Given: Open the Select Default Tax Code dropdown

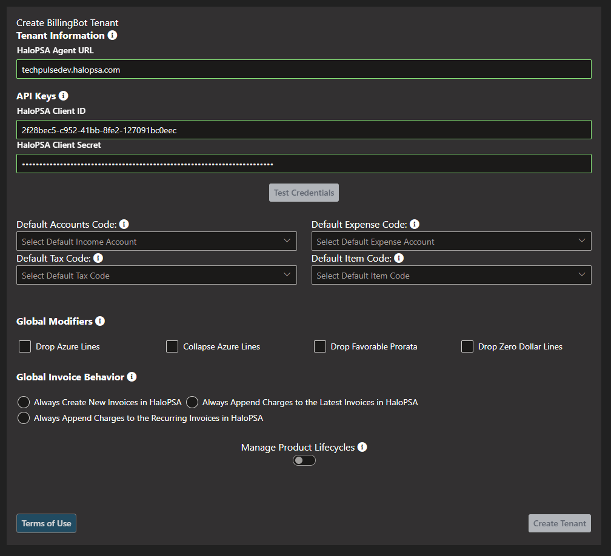Looking at the screenshot, I should 156,275.
